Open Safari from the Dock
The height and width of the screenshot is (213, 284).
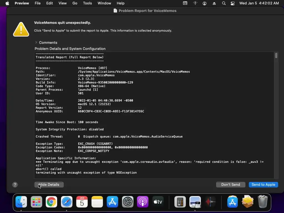click(67, 202)
